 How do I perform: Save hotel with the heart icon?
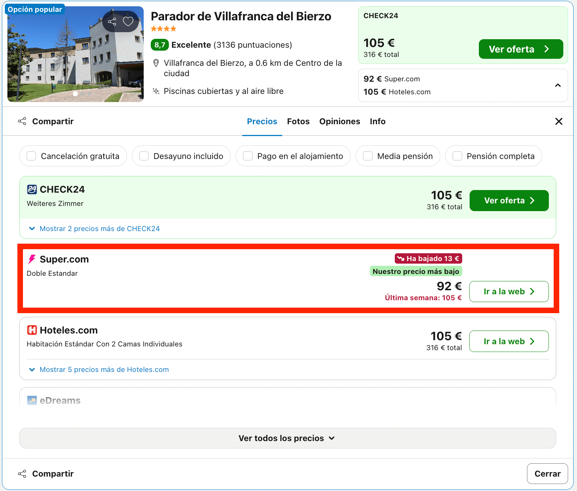pos(128,21)
